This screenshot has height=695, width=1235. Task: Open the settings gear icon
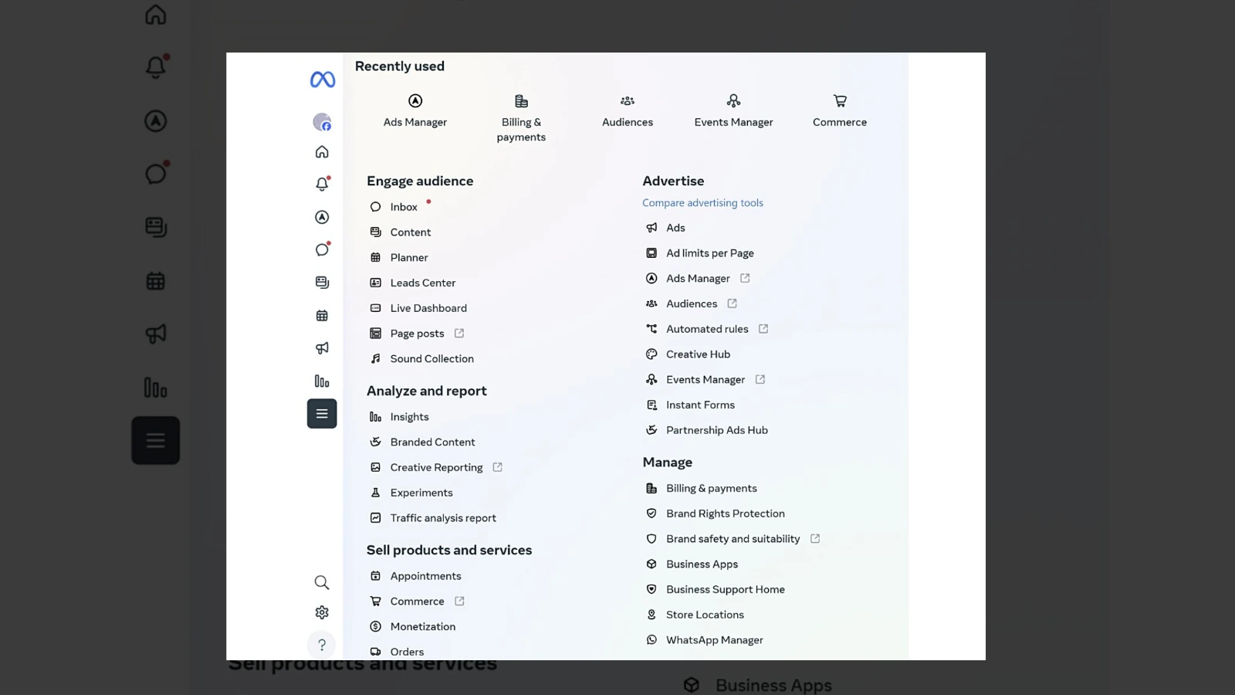pos(322,612)
